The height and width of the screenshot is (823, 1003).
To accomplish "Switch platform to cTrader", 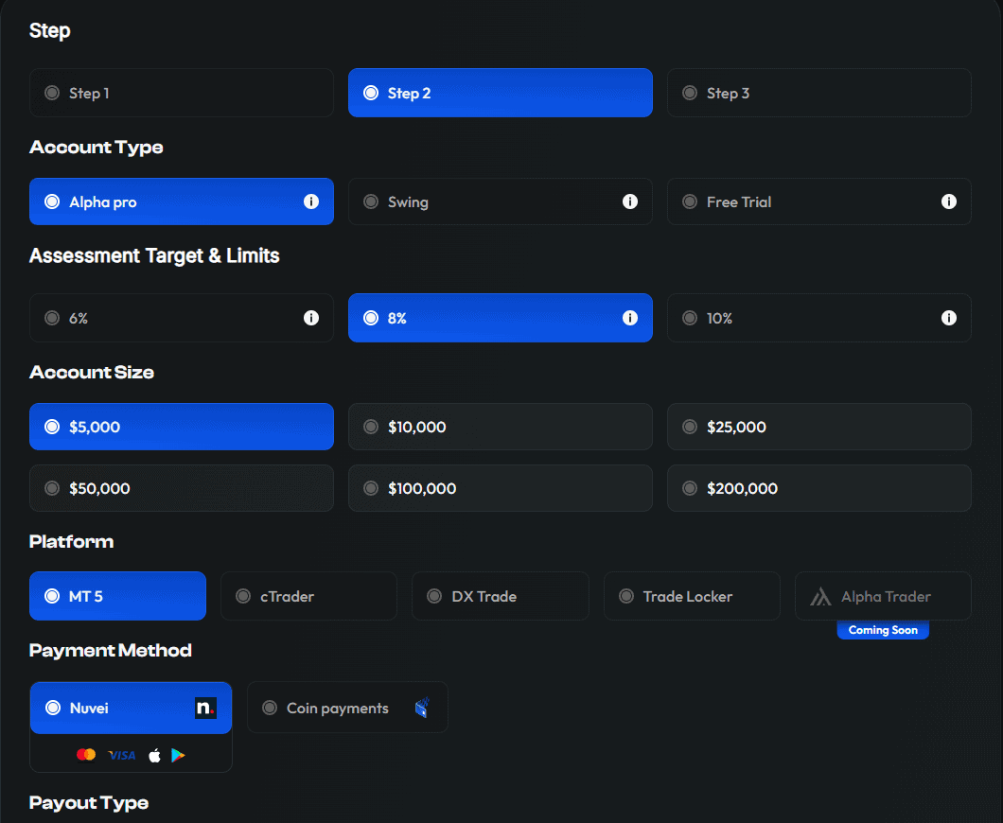I will click(308, 596).
